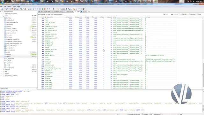The width and height of the screenshot is (204, 115).
Task: Select the cust_loadout table
Action: 10,20
